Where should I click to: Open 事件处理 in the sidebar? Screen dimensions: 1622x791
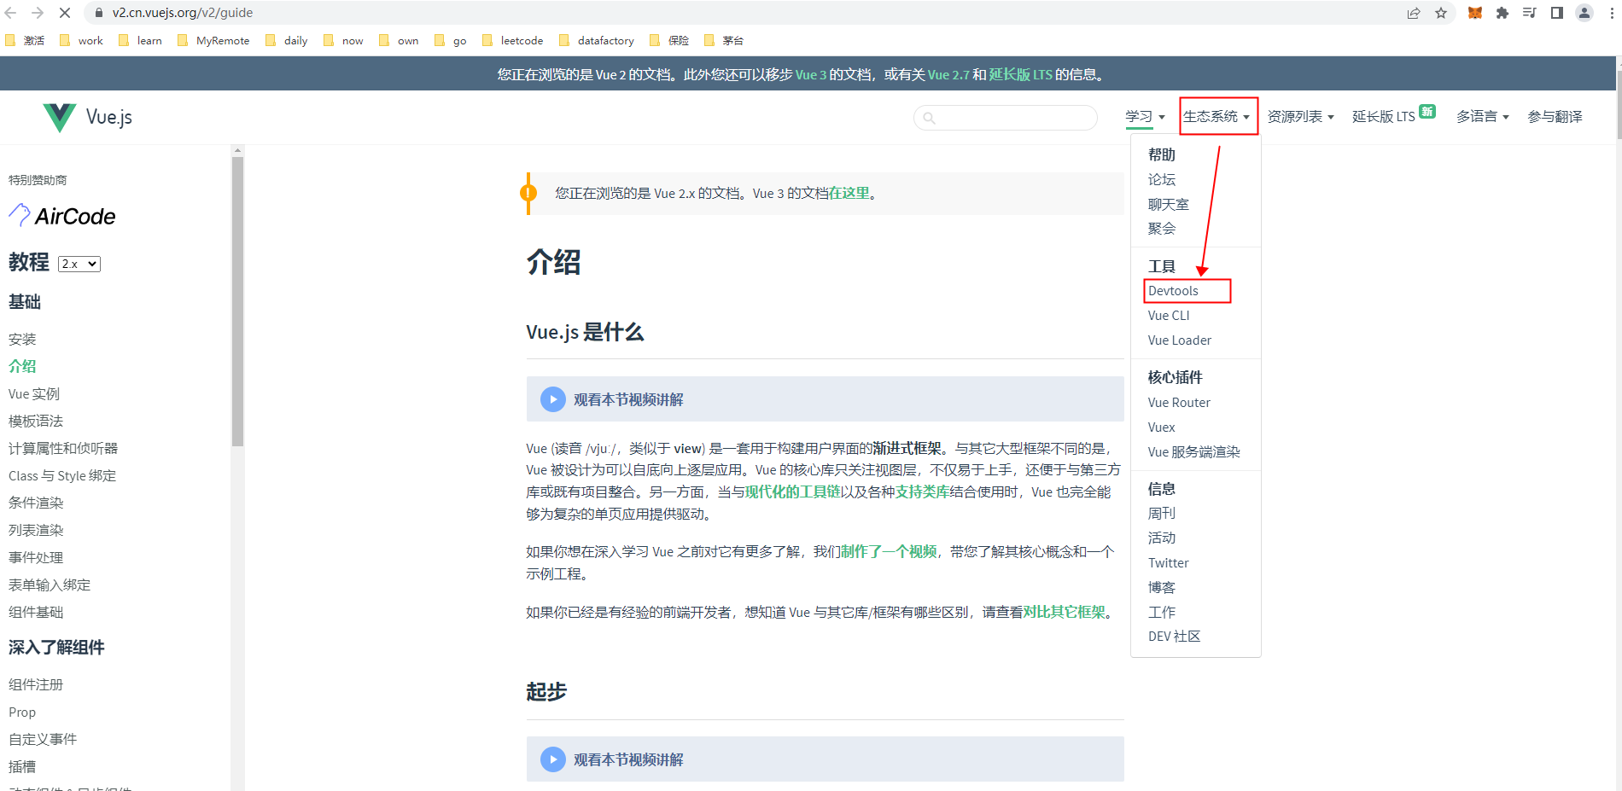click(x=36, y=558)
